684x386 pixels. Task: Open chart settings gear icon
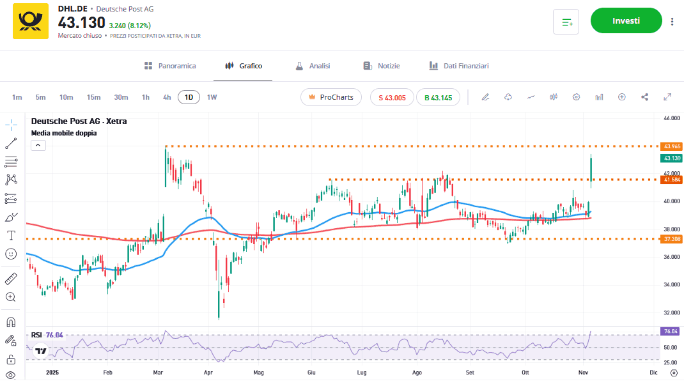[x=576, y=97]
